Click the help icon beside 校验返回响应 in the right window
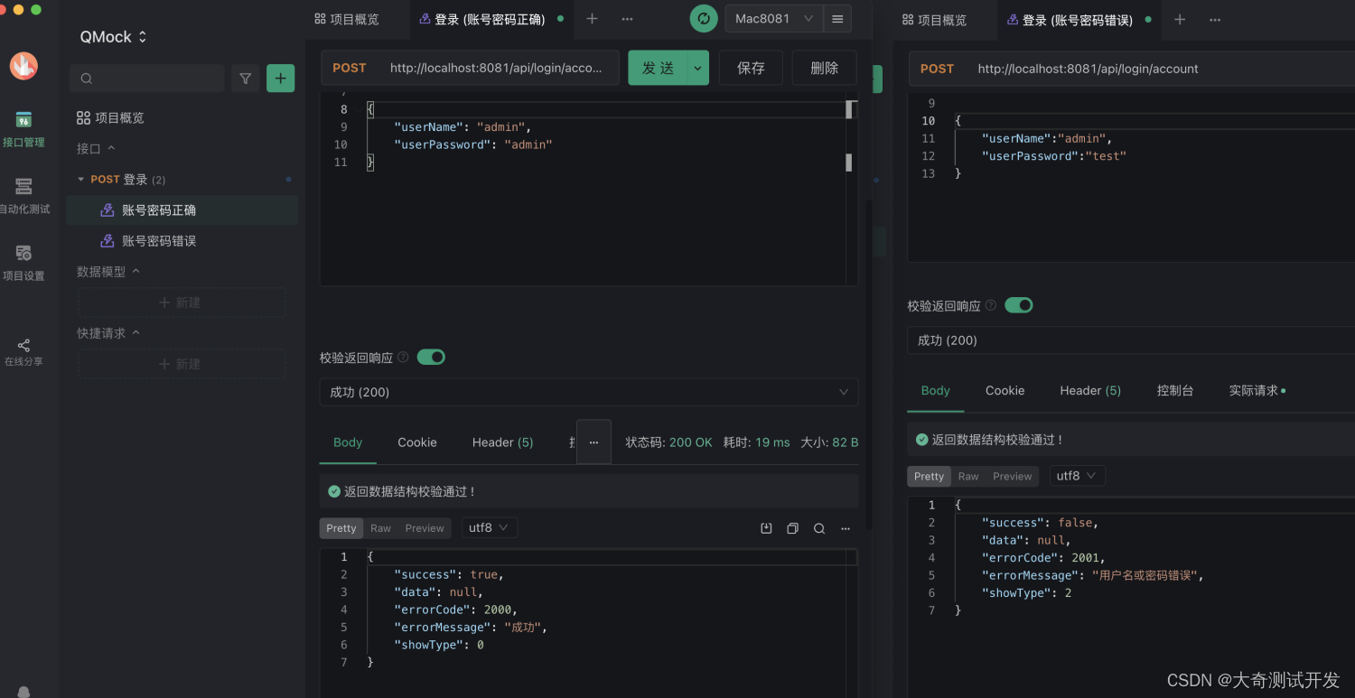Viewport: 1355px width, 698px height. pyautogui.click(x=991, y=306)
